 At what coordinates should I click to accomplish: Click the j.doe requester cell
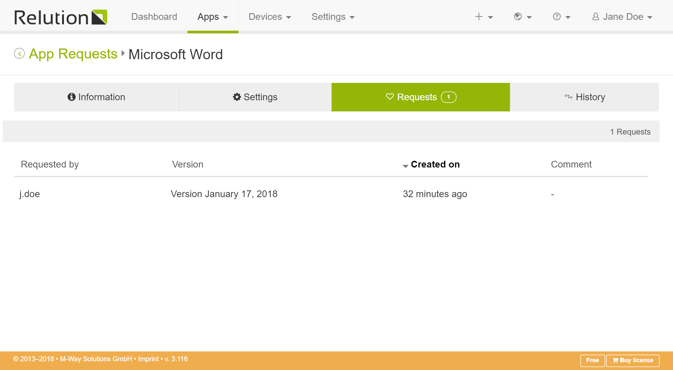[x=30, y=194]
